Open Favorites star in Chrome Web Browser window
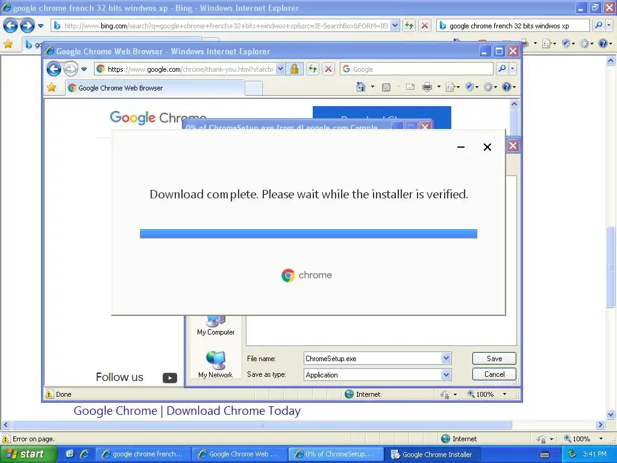This screenshot has width=617, height=463. pos(52,87)
